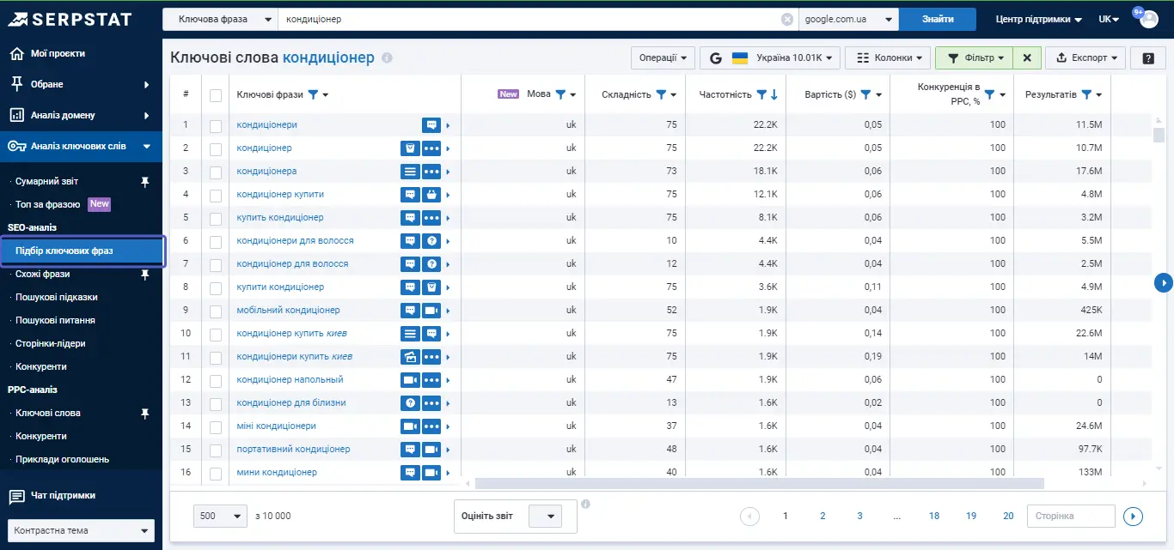Click the SERP feature icon for кондиціонери
The width and height of the screenshot is (1174, 550).
coord(431,125)
